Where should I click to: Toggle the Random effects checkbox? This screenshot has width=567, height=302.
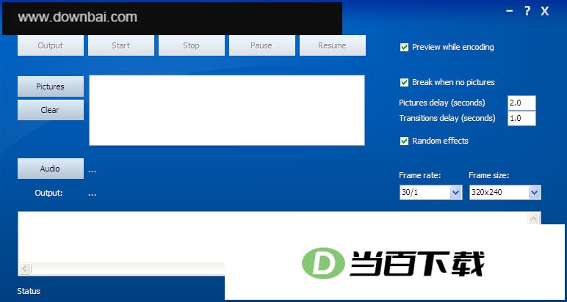[x=404, y=141]
